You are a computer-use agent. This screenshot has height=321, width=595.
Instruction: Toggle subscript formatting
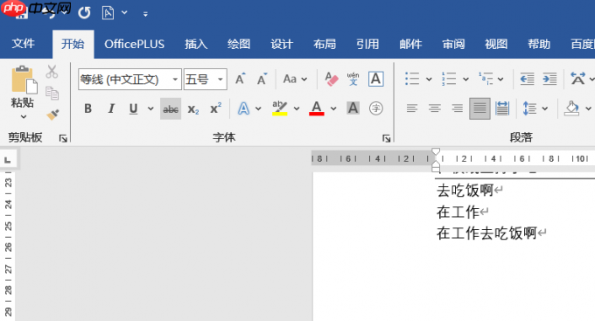coord(193,109)
